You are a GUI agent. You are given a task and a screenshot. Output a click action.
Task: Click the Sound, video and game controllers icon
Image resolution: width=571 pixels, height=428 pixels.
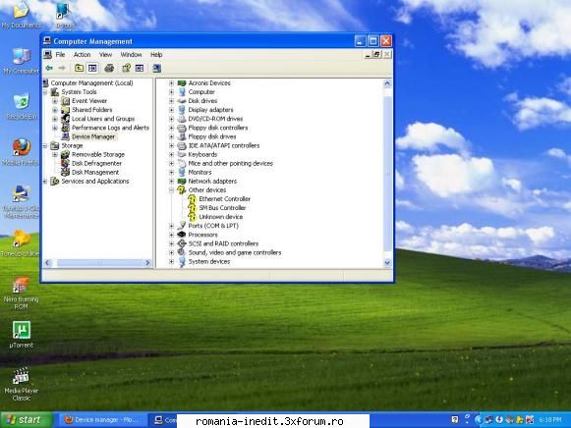tap(182, 252)
